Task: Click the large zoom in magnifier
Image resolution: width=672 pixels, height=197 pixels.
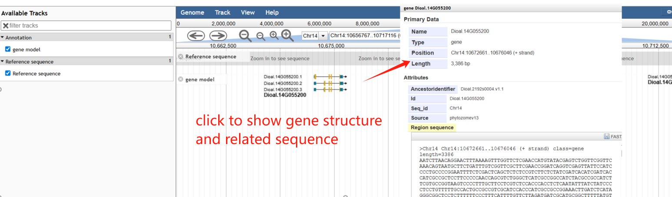Action: coord(287,35)
